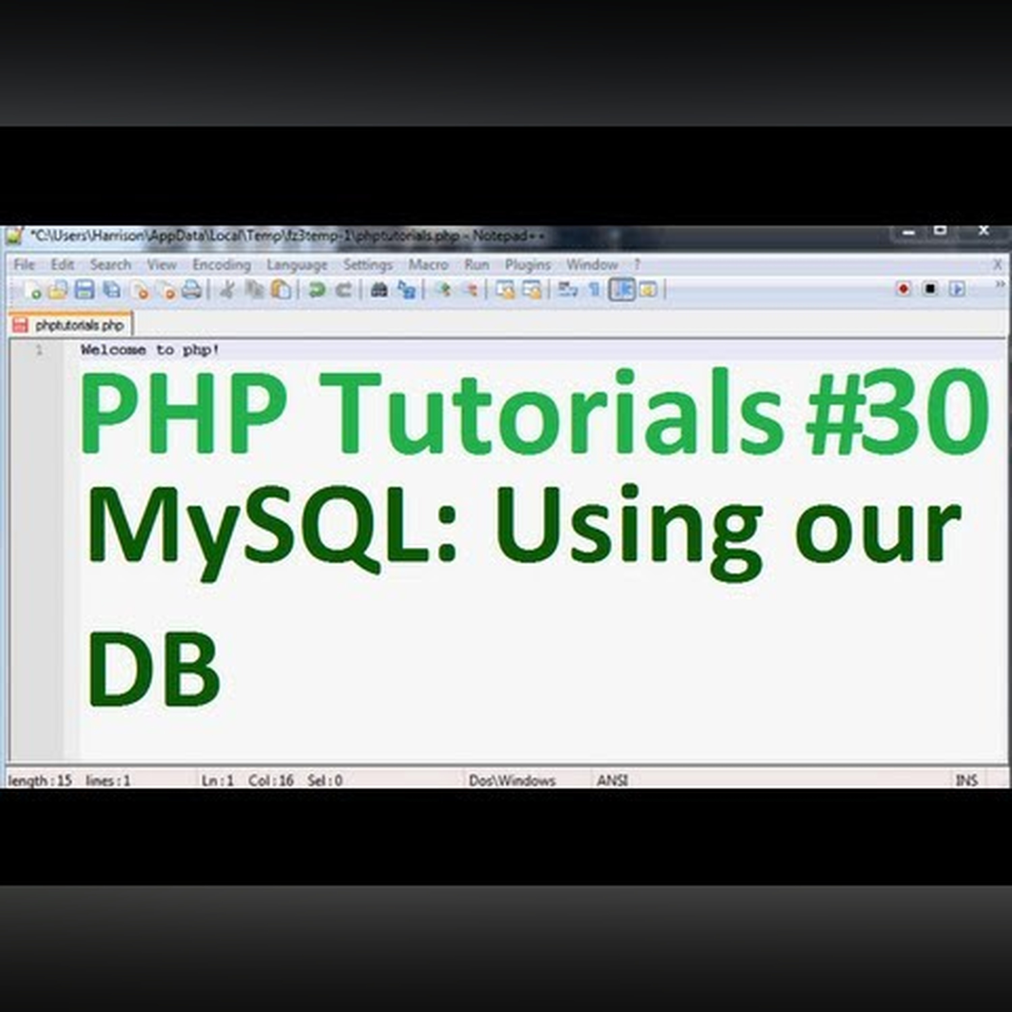The height and width of the screenshot is (1012, 1012).
Task: Start macro recording with the red dot
Action: click(x=903, y=289)
